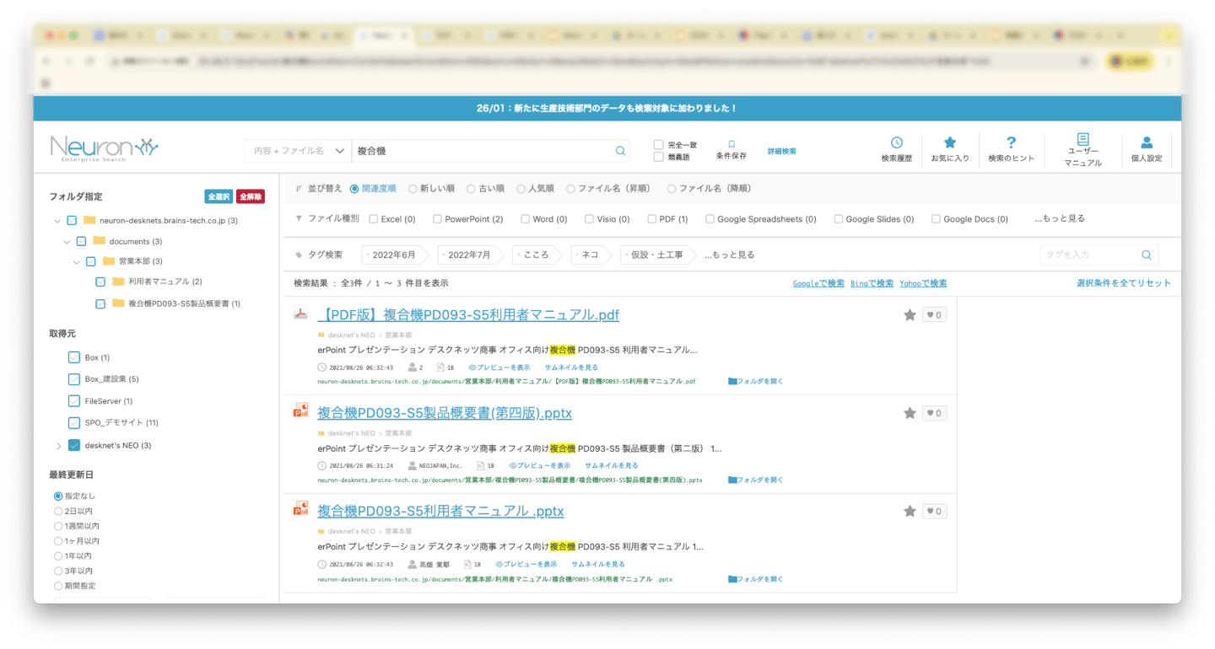The width and height of the screenshot is (1215, 649).
Task: Expand the desknet's NEO source tree chevron
Action: [x=58, y=446]
